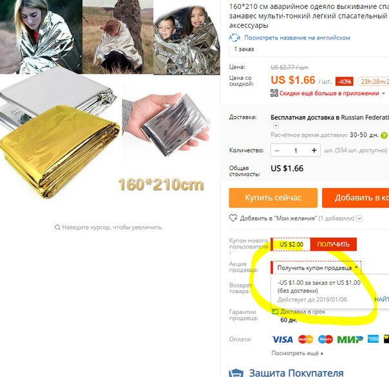This screenshot has height=377, width=389.
Task: Open Посмотреть название на английском link
Action: [297, 38]
